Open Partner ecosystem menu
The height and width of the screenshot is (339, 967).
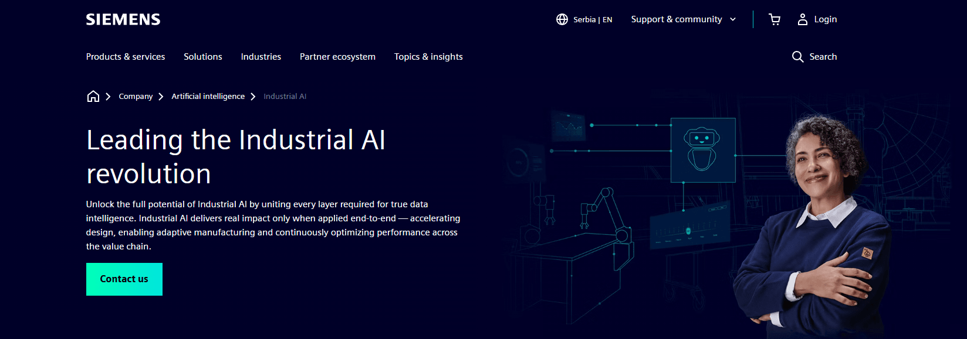(x=337, y=57)
